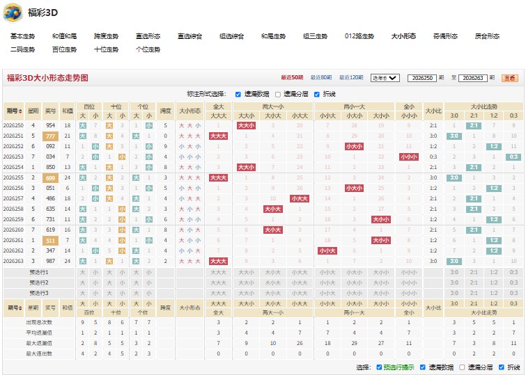Select the 质合形态 menu item
The height and width of the screenshot is (375, 526).
(487, 36)
